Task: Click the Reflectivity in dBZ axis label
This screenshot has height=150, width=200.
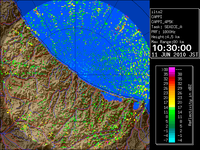Action: [x=190, y=105]
